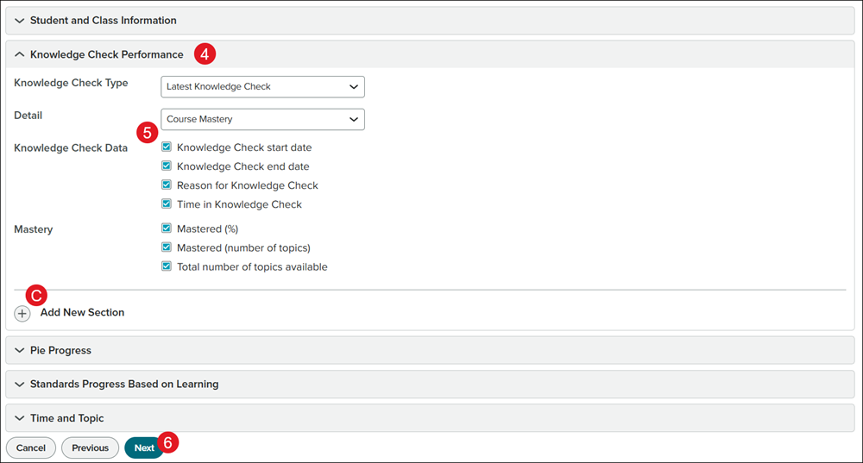The image size is (863, 463).
Task: Open the Knowledge Check Type dropdown
Action: [x=262, y=86]
